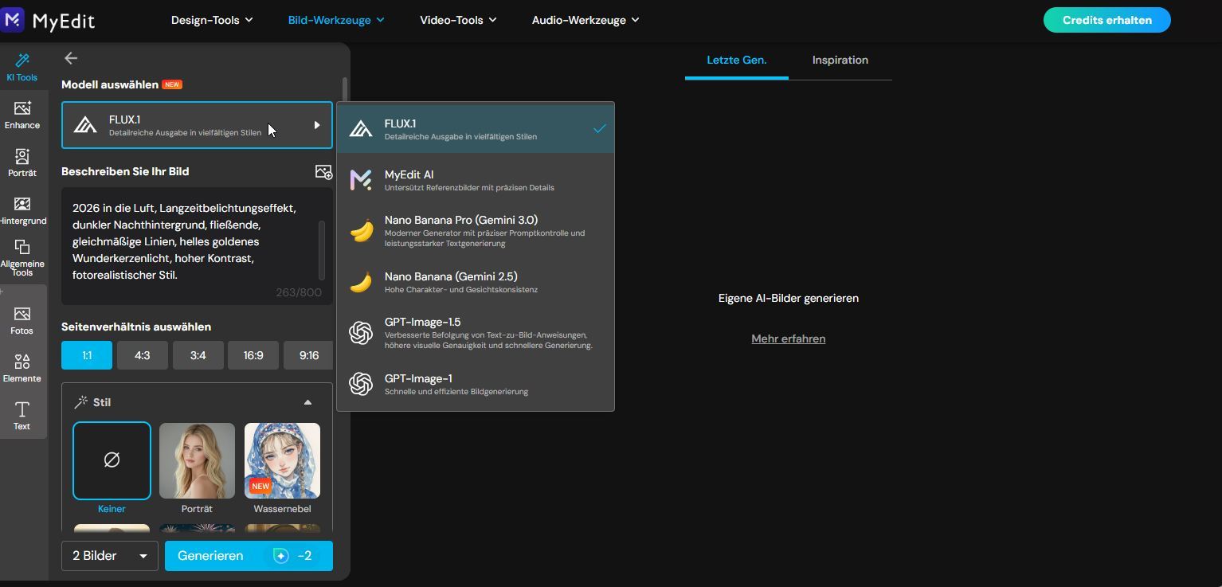This screenshot has height=587, width=1222.
Task: Select the 4:3 aspect ratio
Action: (142, 355)
